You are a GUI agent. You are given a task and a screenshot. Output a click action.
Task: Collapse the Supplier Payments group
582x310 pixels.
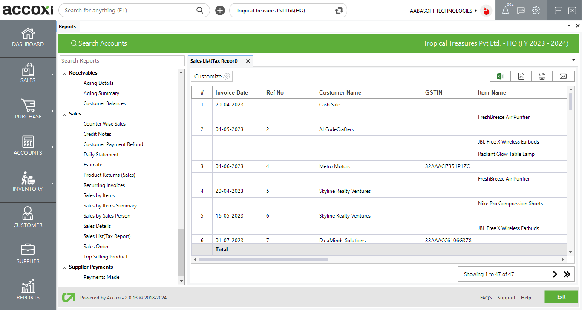65,267
